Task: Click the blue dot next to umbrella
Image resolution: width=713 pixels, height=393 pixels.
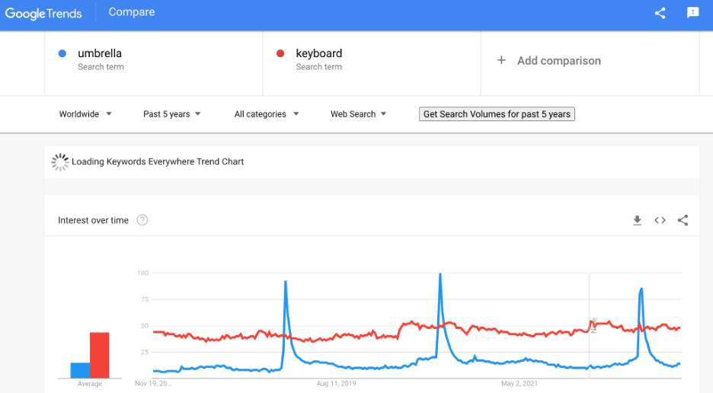Action: tap(62, 53)
